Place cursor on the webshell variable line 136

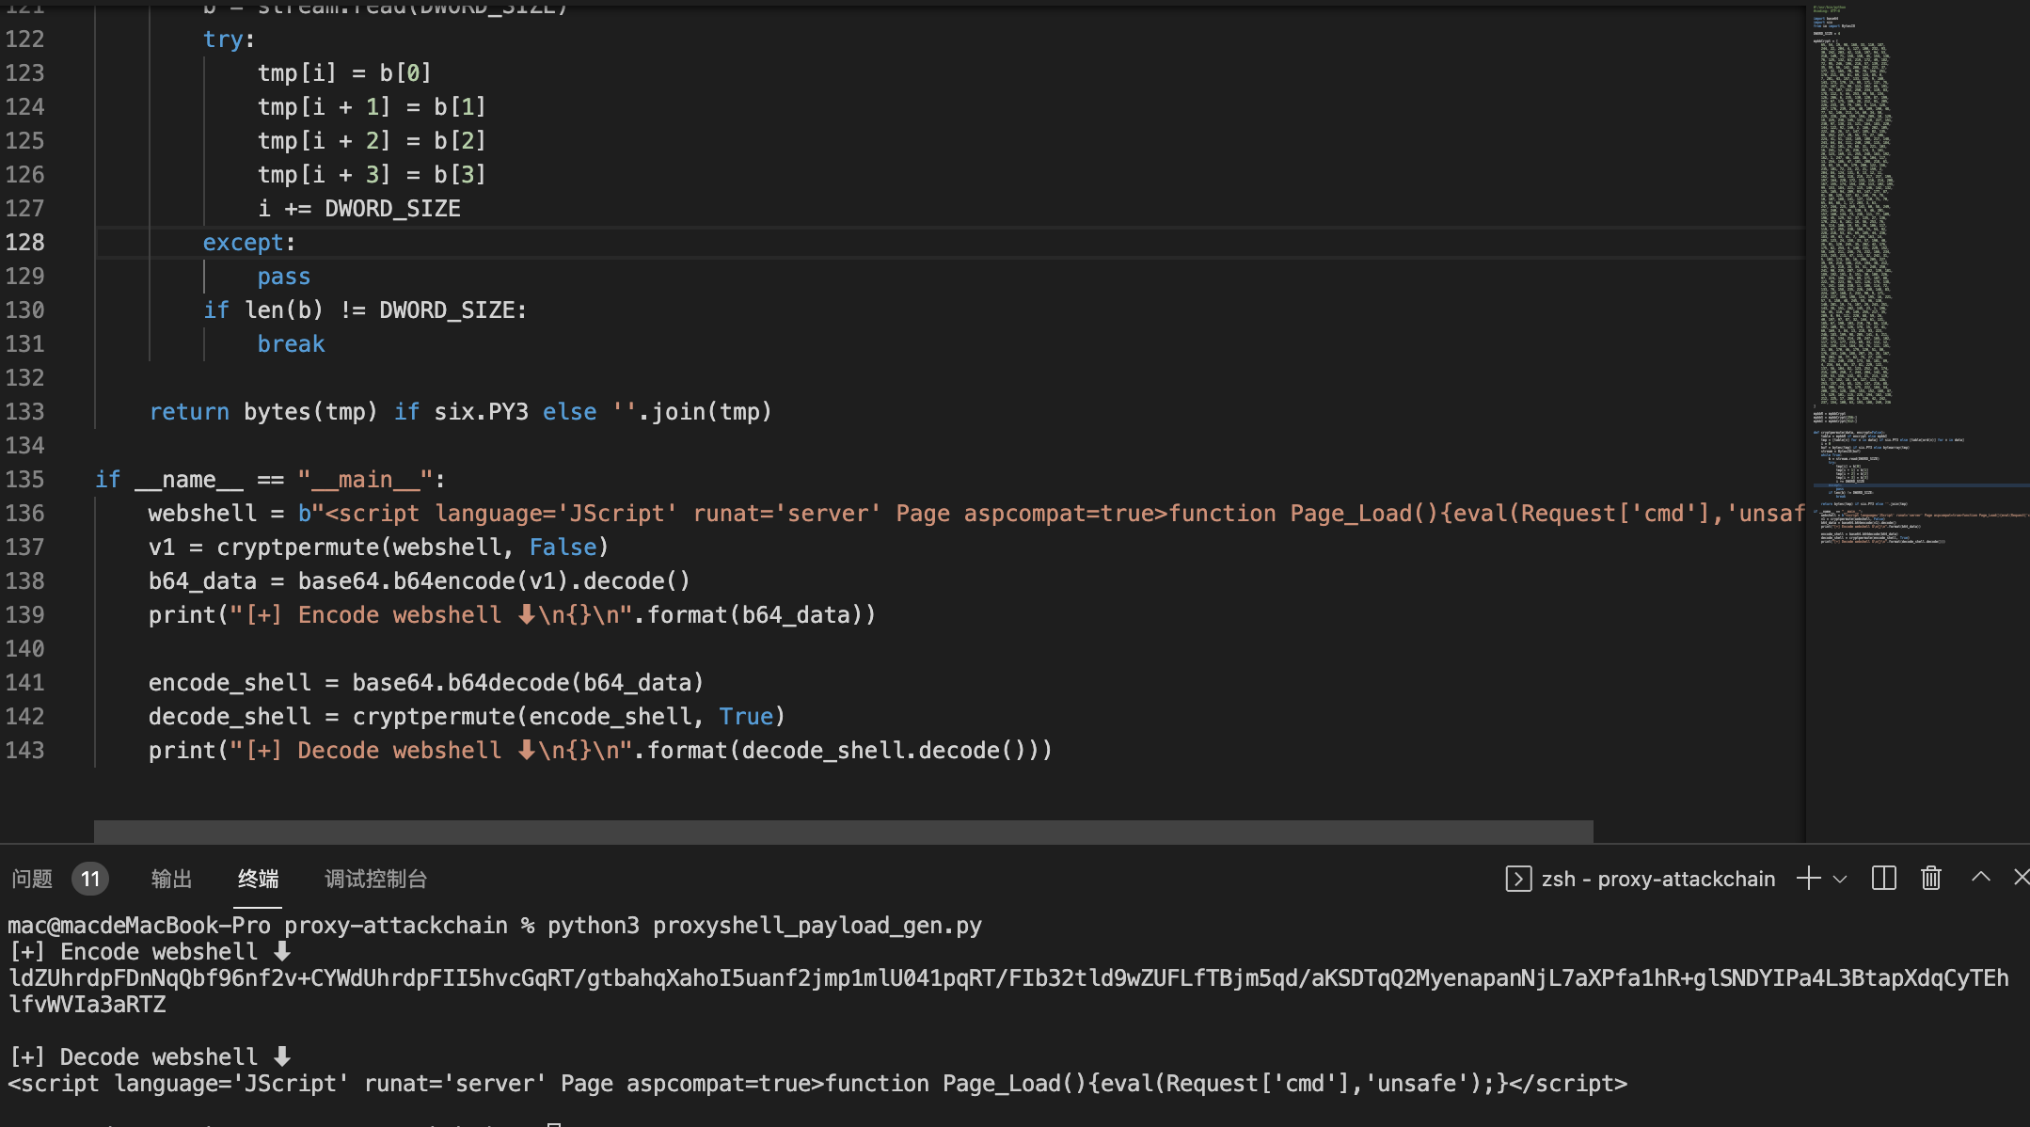202,514
